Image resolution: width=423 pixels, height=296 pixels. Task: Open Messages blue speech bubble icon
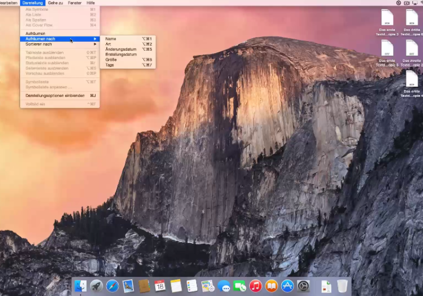point(224,286)
